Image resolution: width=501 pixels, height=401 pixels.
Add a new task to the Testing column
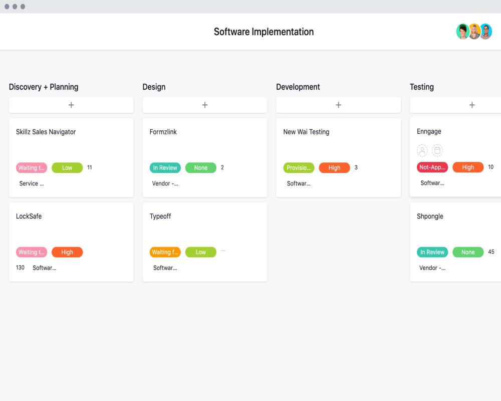tap(471, 105)
